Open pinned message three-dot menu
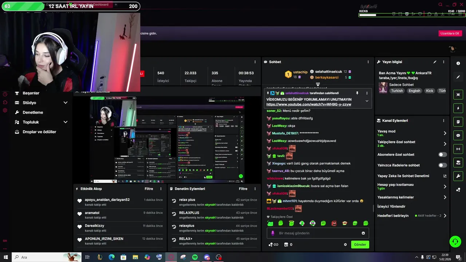This screenshot has height=262, width=466. (x=367, y=93)
